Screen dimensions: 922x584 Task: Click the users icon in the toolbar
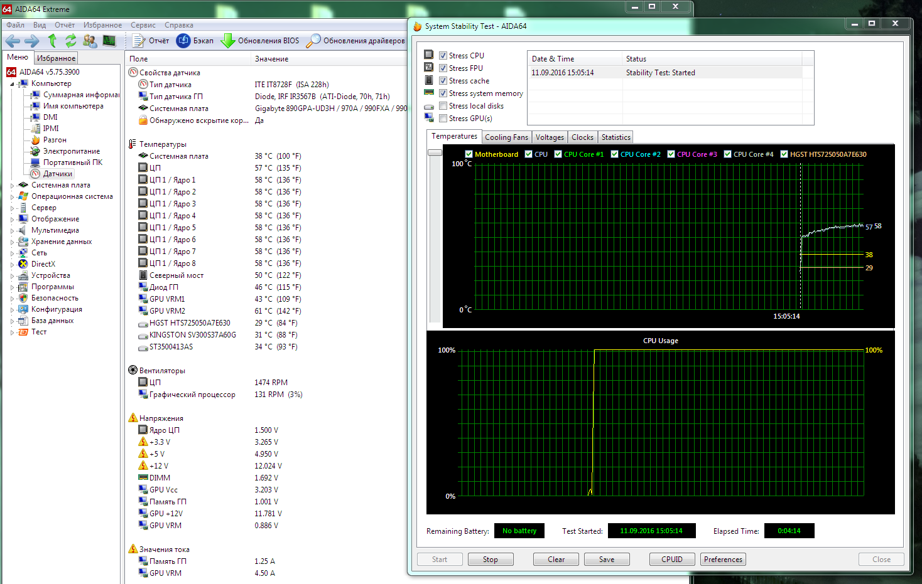[90, 41]
